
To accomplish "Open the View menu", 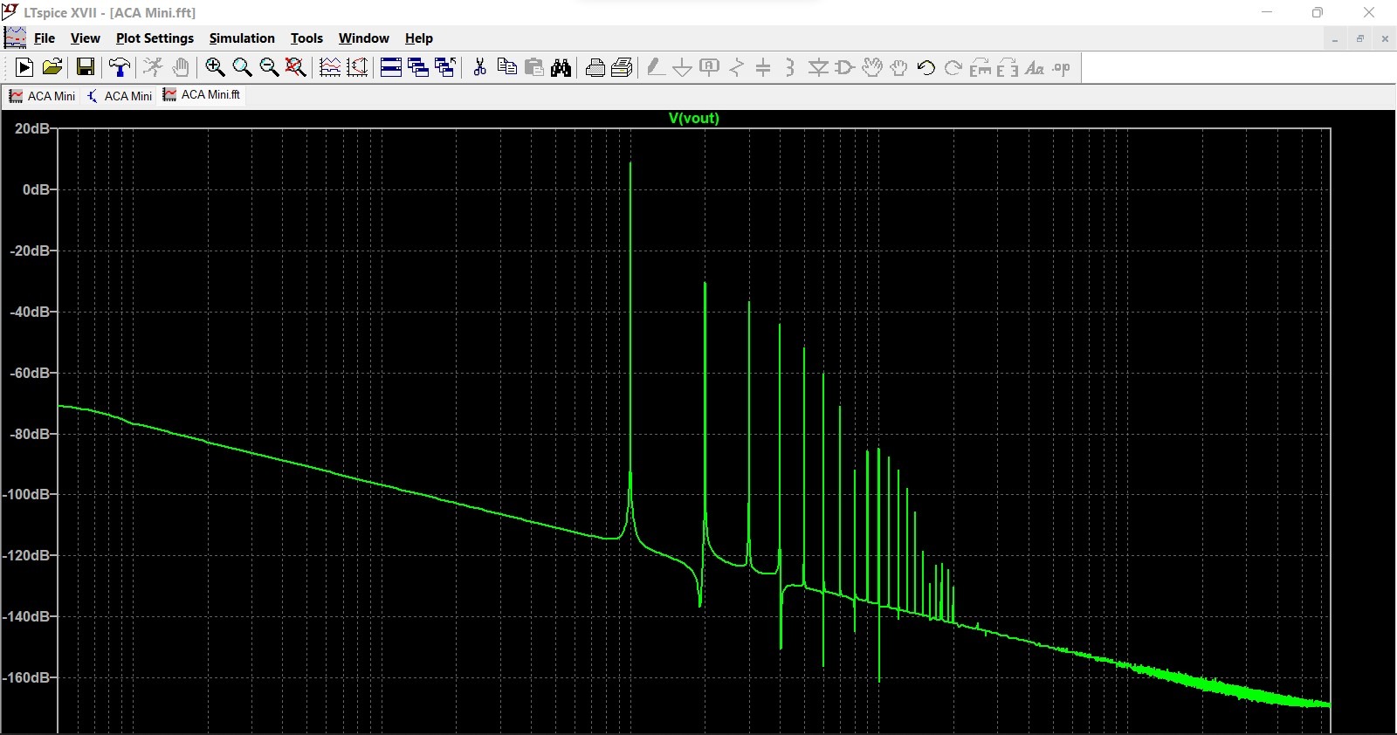I will [x=86, y=38].
